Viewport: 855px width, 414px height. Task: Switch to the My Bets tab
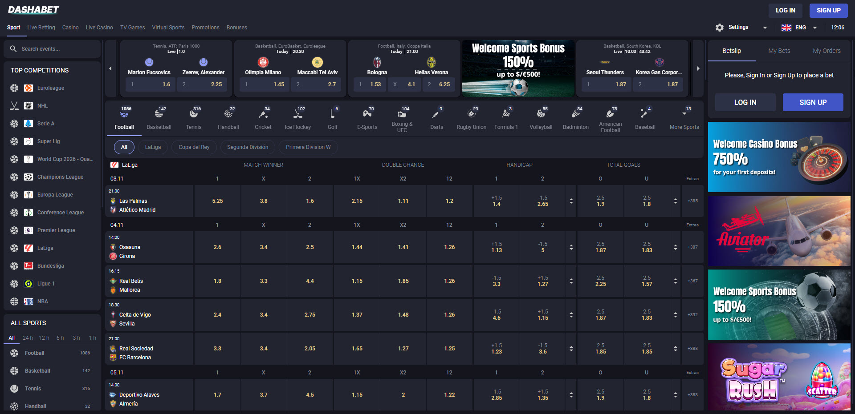(779, 51)
